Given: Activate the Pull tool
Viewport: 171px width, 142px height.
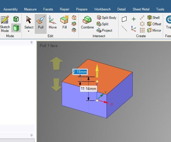Looking at the screenshot, I should tap(41, 24).
